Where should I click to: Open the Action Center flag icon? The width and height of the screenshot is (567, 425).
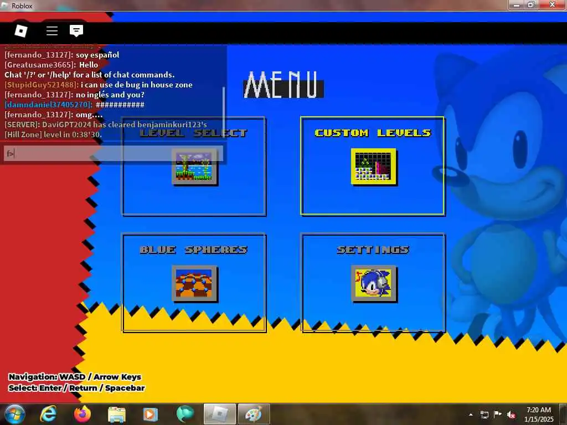(x=498, y=414)
